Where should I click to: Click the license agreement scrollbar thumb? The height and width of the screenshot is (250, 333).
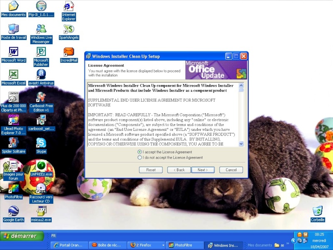[x=241, y=90]
